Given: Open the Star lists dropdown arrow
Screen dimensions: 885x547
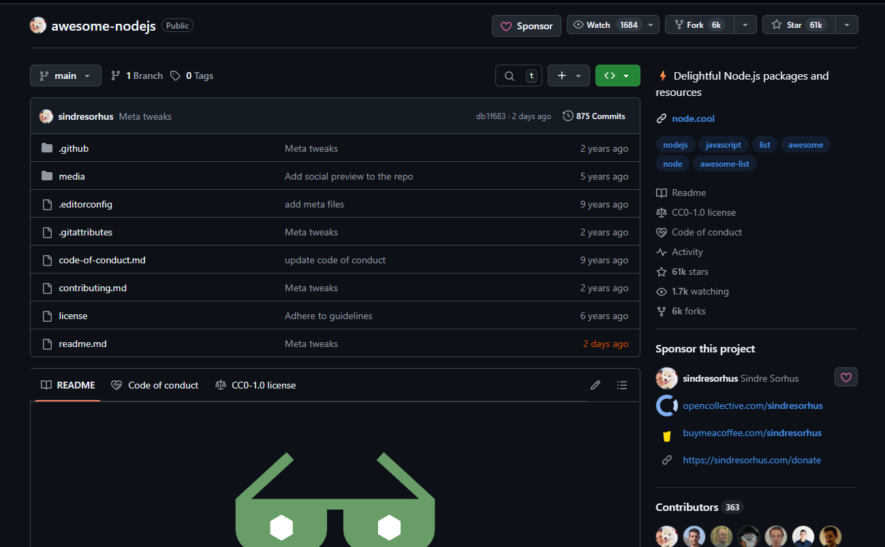Looking at the screenshot, I should pyautogui.click(x=847, y=25).
